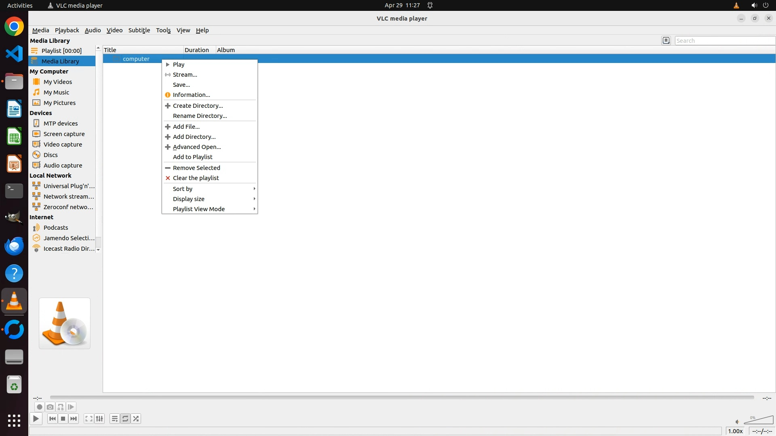The height and width of the screenshot is (436, 776).
Task: Toggle the loop/repeat mode button
Action: [125, 419]
